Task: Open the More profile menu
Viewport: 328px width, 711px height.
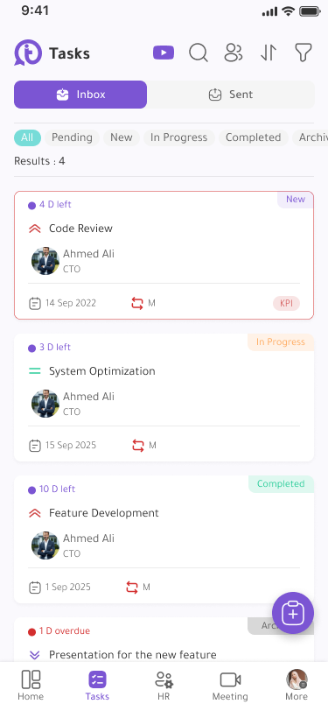Action: point(297,685)
